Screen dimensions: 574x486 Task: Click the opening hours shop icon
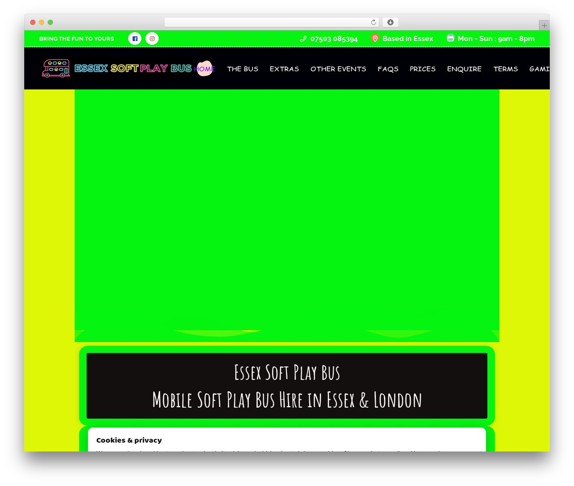click(450, 38)
